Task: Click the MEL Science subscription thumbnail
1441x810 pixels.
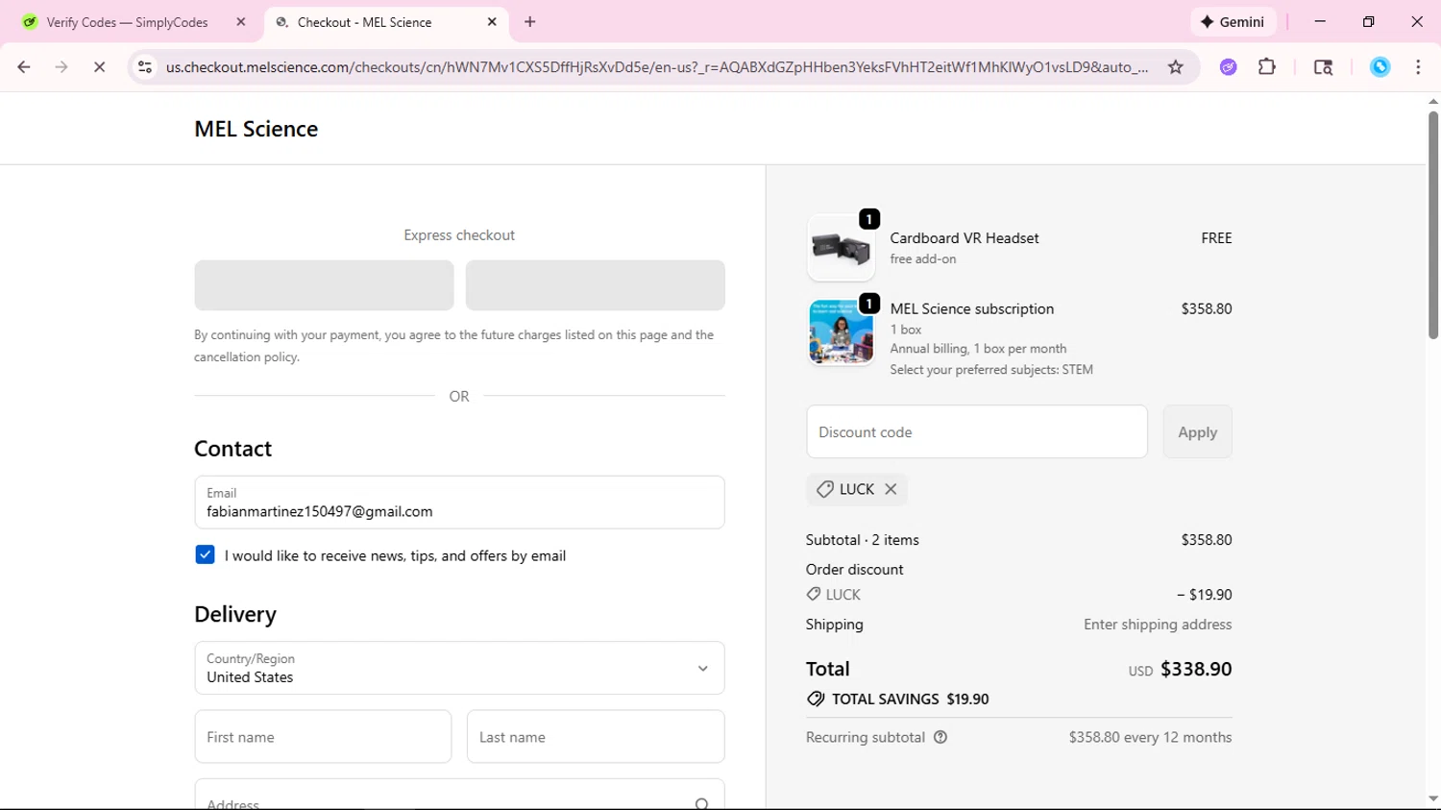Action: (841, 332)
